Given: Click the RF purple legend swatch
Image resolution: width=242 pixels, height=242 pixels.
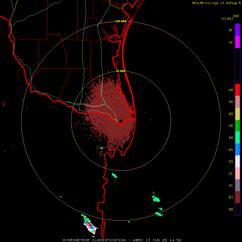Looking at the screenshot, I should pyautogui.click(x=237, y=30).
